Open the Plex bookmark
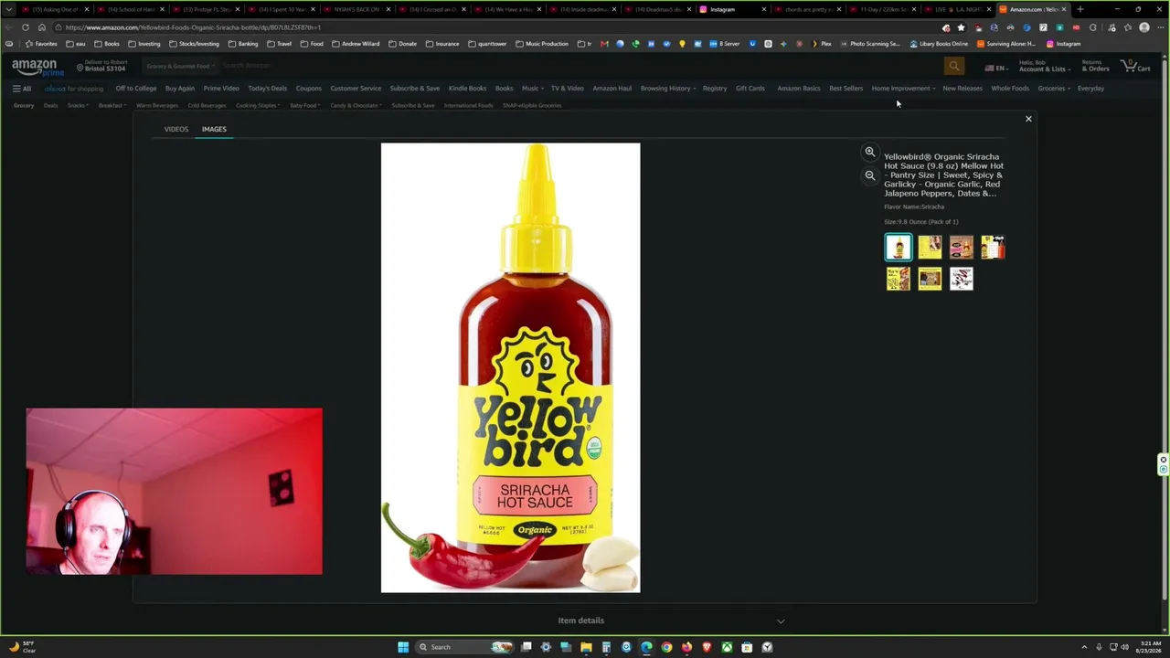The image size is (1170, 658). point(822,44)
